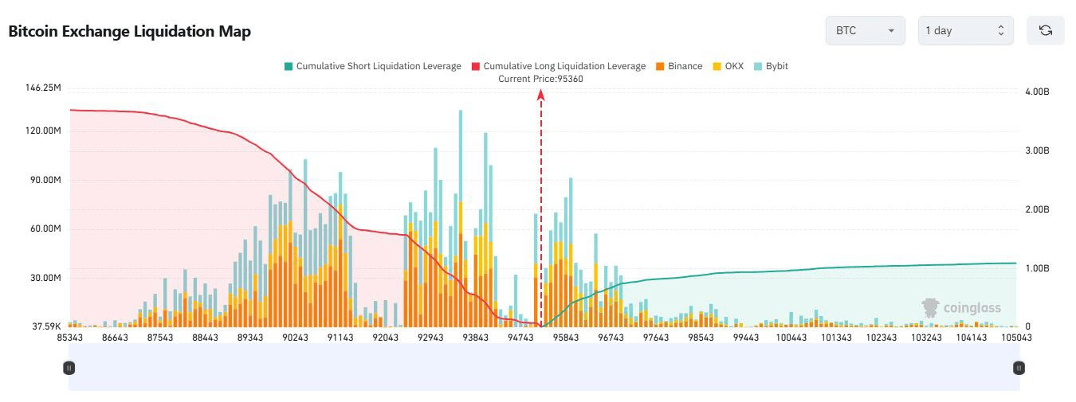Click the Bitcoin Exchange Liquidation Map title
Screen dimensions: 1076x402
129,31
